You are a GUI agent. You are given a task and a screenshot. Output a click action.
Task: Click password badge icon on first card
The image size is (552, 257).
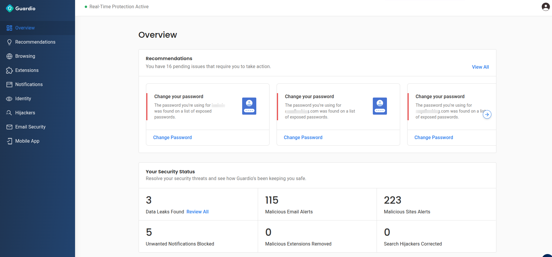[x=249, y=106]
